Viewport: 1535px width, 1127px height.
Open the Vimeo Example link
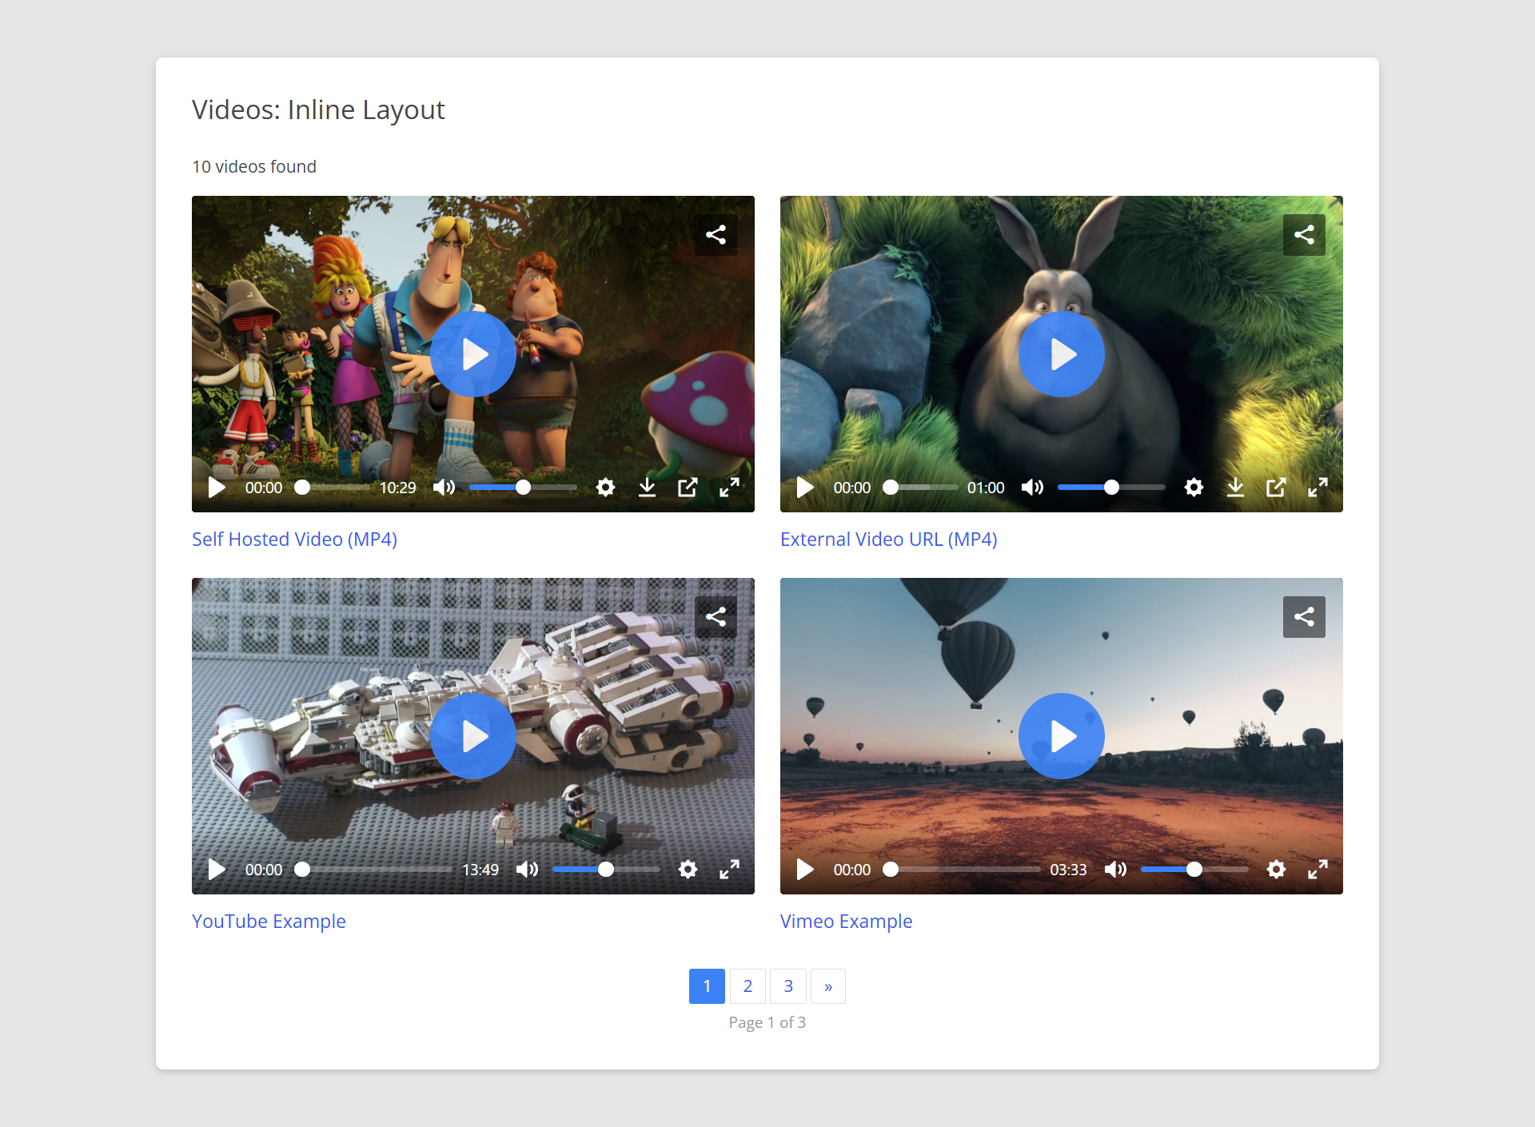tap(846, 922)
